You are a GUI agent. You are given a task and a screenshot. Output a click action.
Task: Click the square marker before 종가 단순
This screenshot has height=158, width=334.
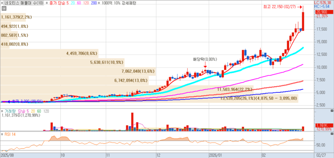(x=47, y=3)
